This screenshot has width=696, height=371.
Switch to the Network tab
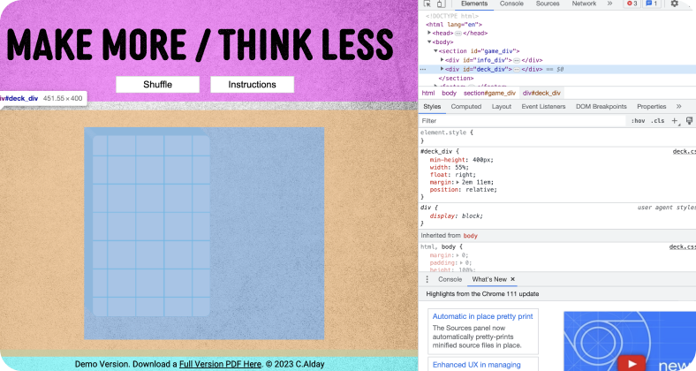click(584, 4)
